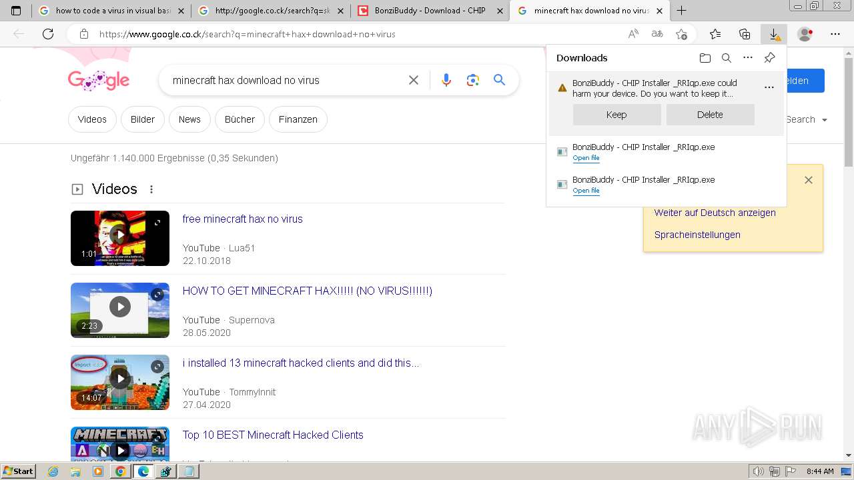
Task: Play the Lua51 video thumbnail
Action: point(120,238)
